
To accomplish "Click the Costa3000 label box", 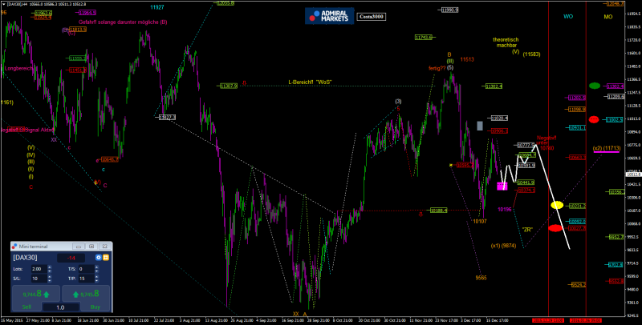I will click(x=371, y=16).
